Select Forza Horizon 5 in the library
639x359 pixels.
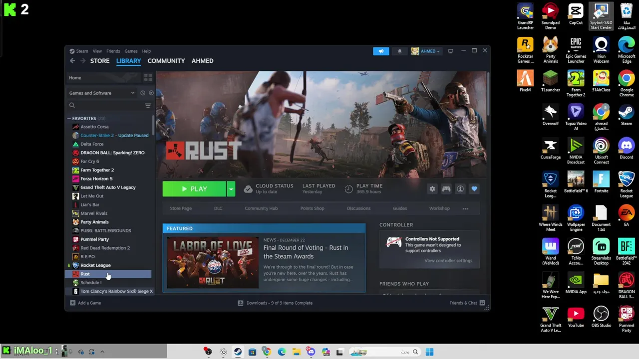click(96, 179)
